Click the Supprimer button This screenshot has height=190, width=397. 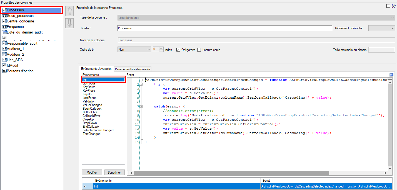click(x=114, y=173)
